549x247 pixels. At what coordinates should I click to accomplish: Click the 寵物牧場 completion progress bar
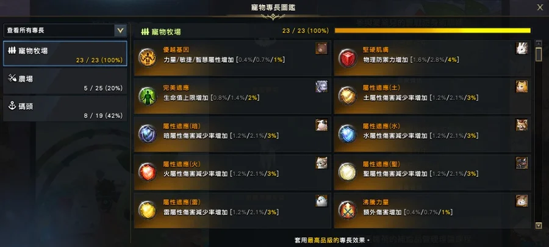[432, 30]
